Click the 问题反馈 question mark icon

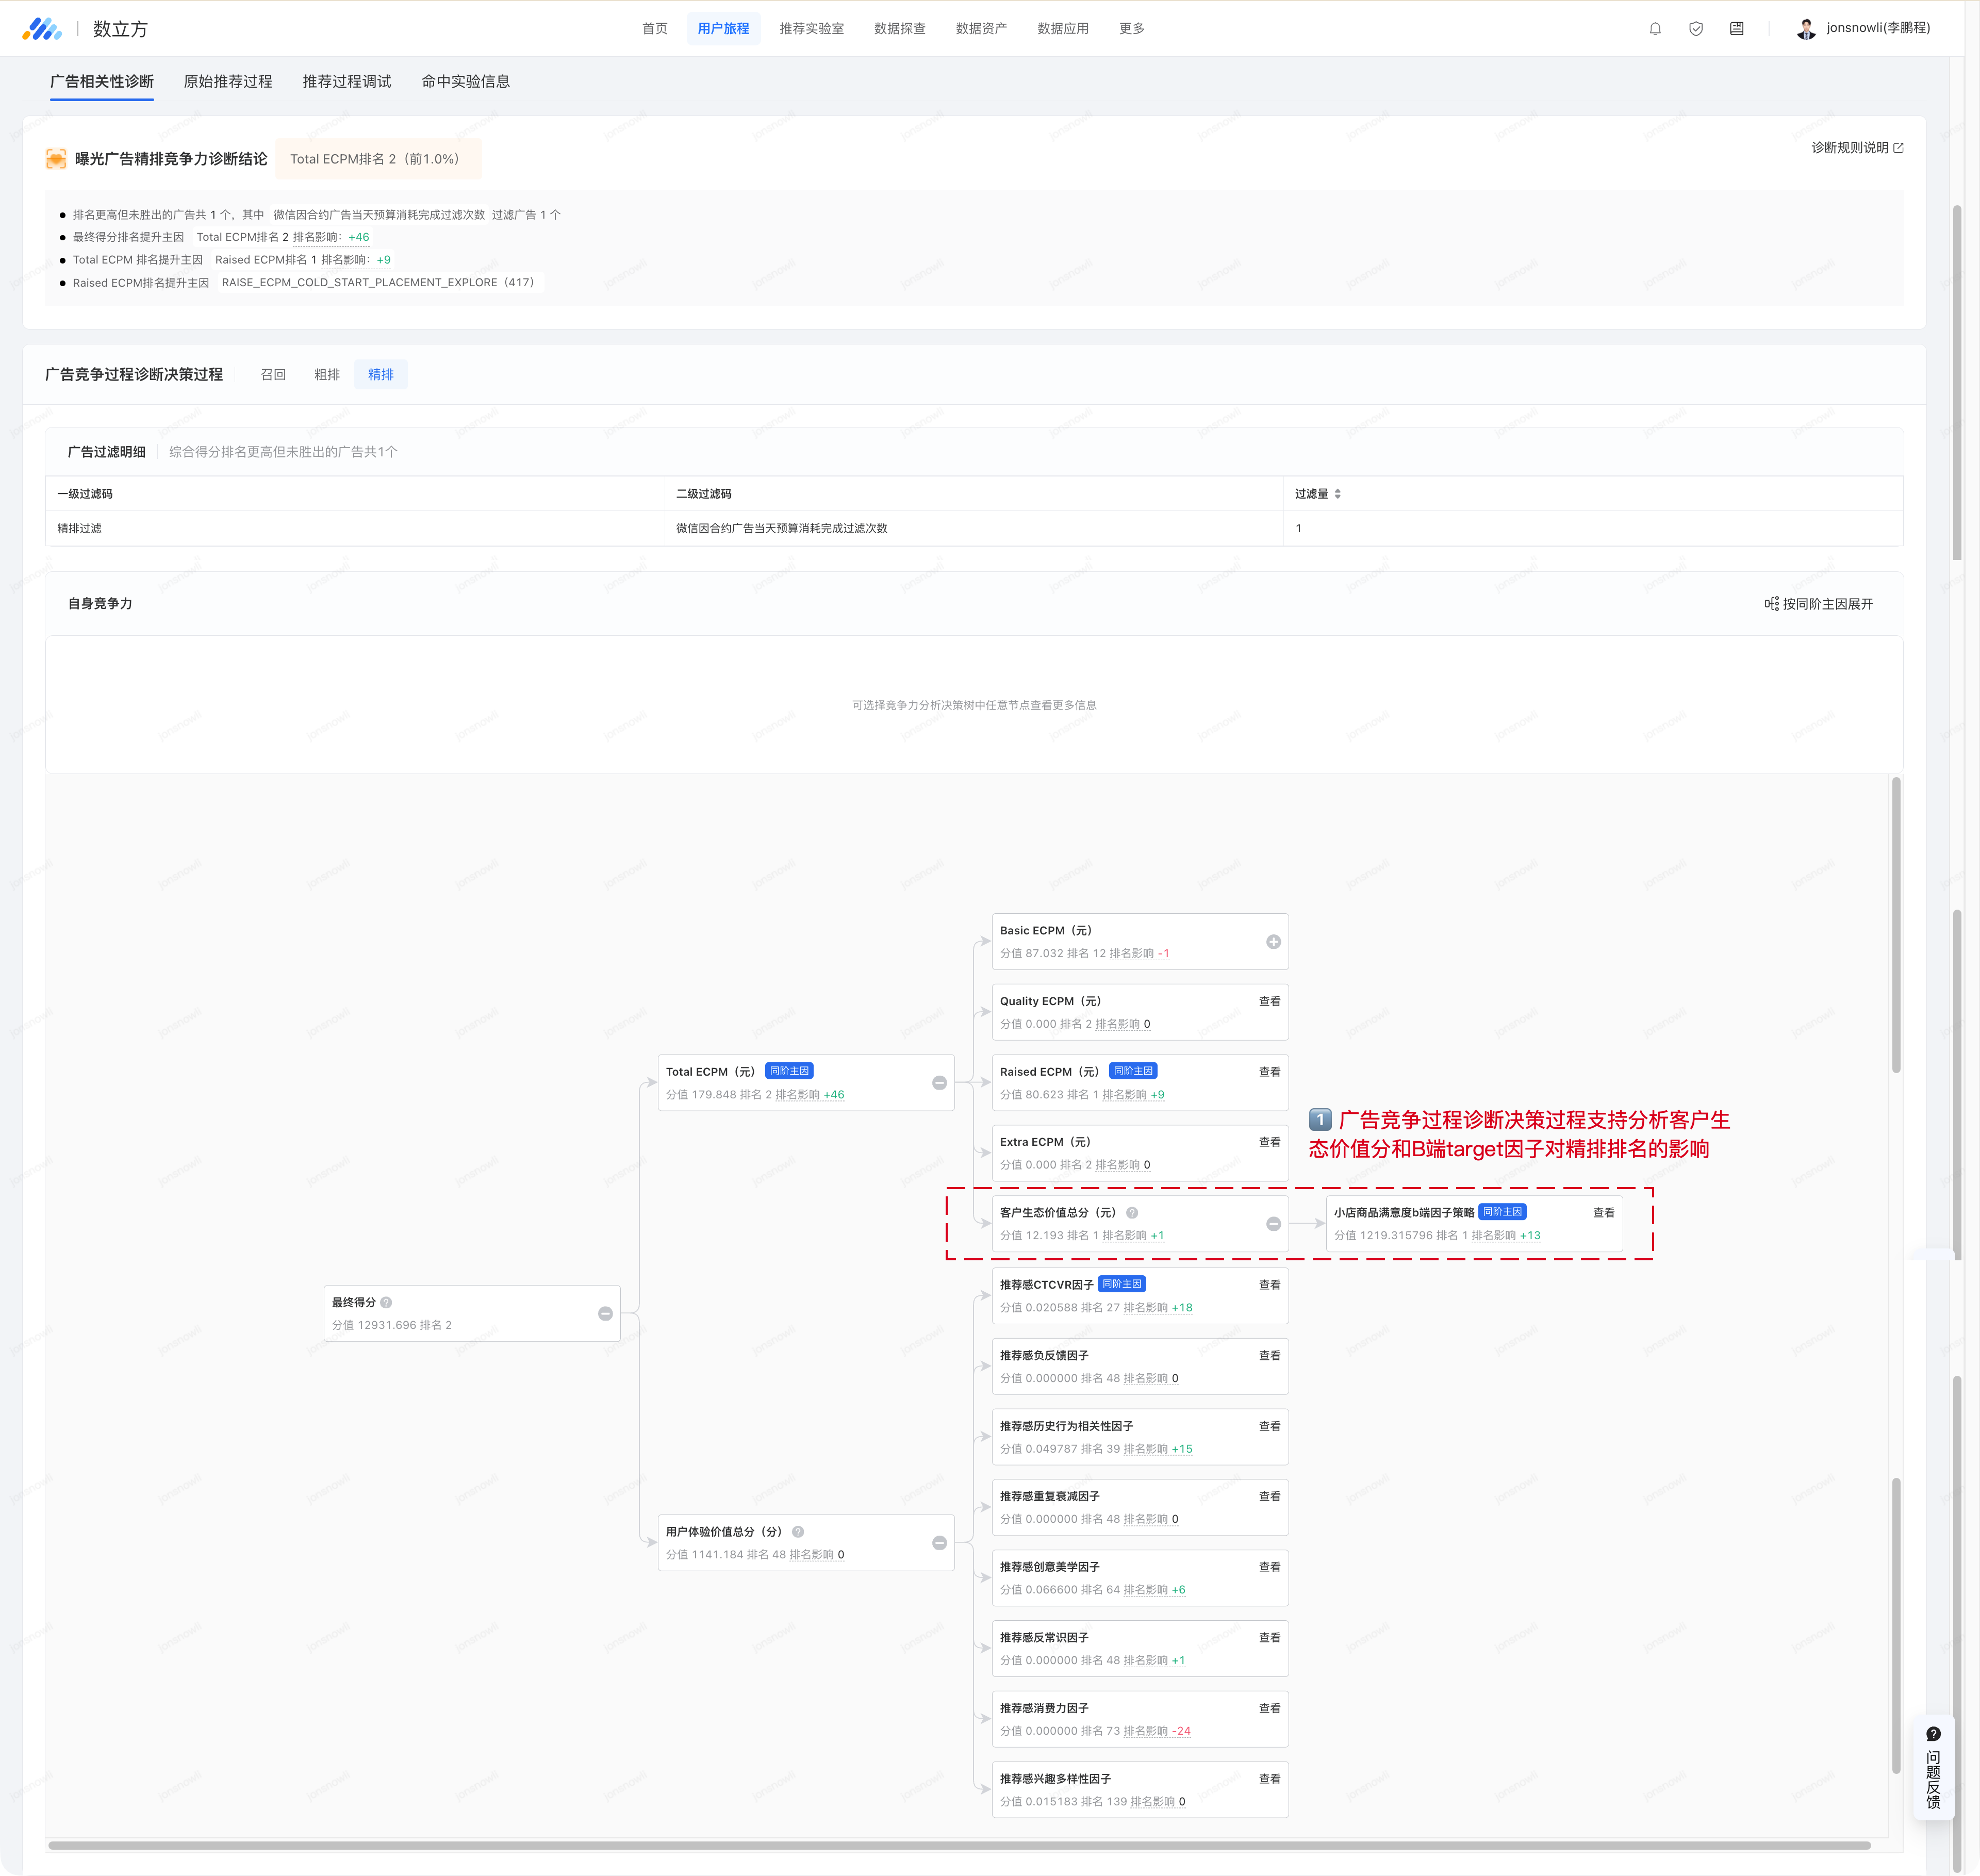1933,1735
